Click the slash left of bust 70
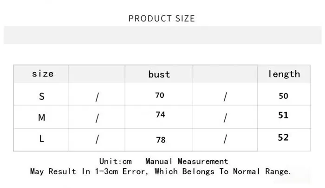 pos(97,97)
